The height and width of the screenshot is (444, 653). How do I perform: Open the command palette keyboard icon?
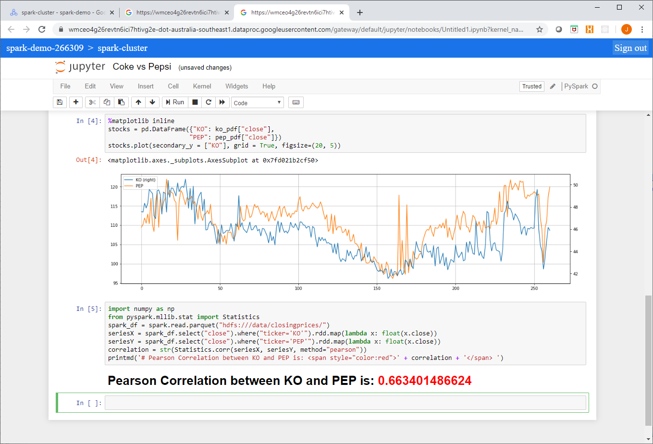[296, 102]
